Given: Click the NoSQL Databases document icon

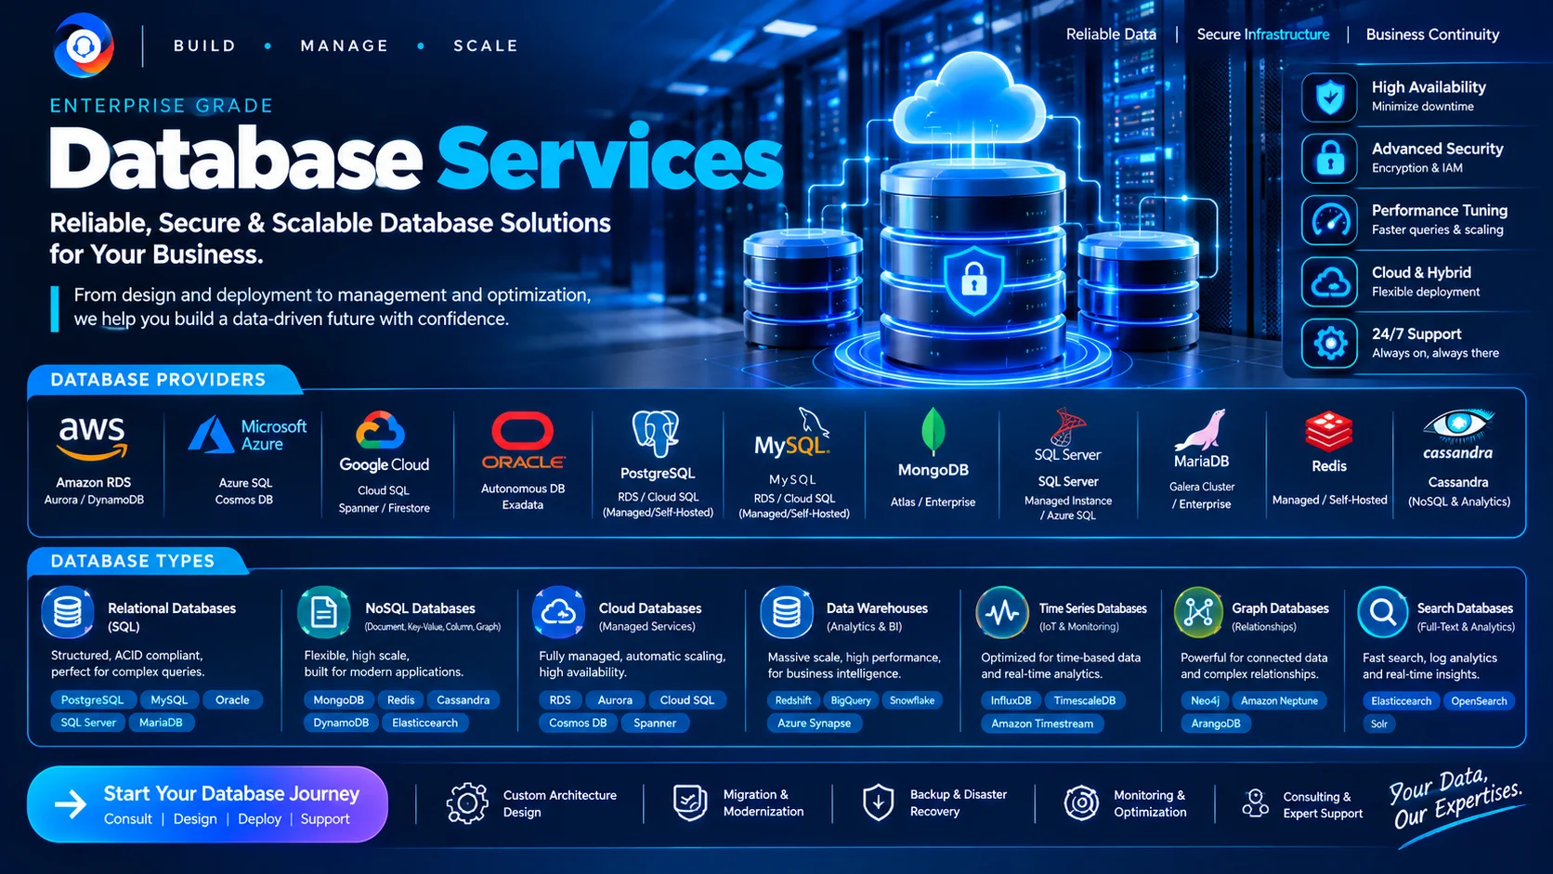Looking at the screenshot, I should [323, 613].
